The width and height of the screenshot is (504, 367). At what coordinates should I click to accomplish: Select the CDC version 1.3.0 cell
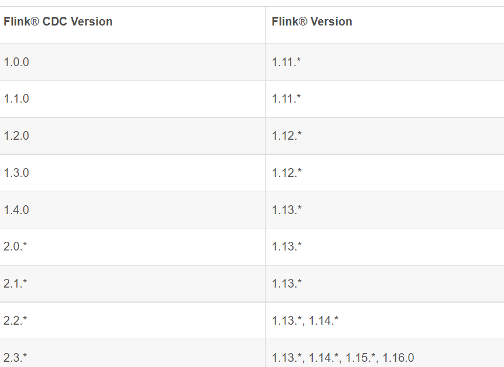pos(16,173)
